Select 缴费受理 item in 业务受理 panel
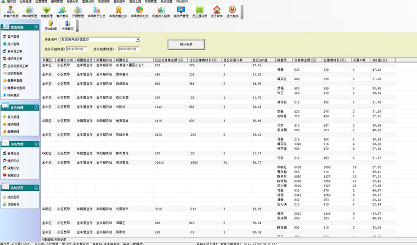This screenshot has height=245, width=417. pos(11,132)
